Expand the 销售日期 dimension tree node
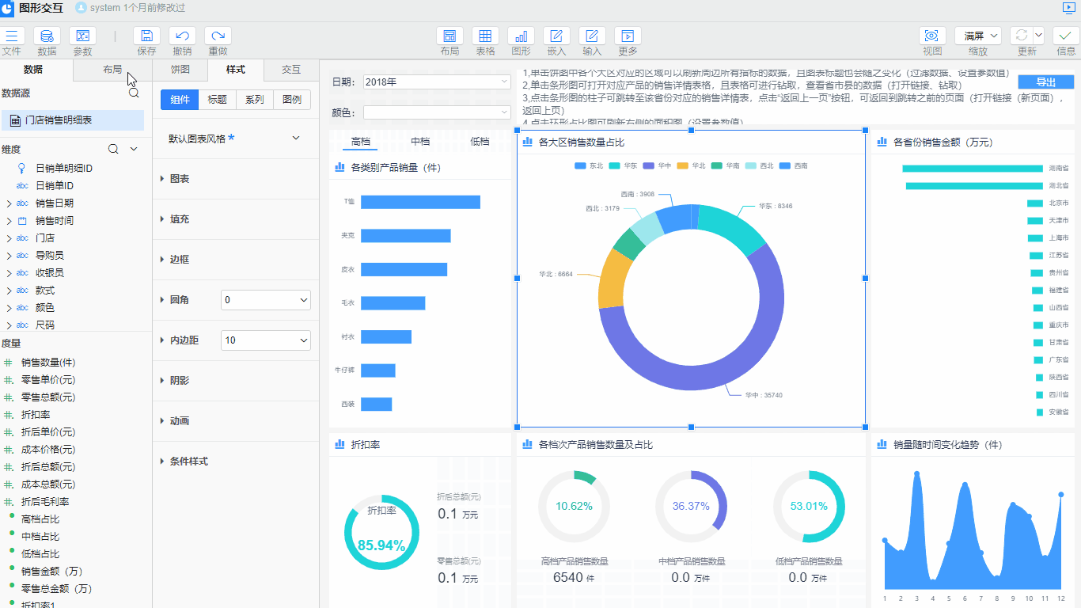The width and height of the screenshot is (1081, 608). [9, 203]
